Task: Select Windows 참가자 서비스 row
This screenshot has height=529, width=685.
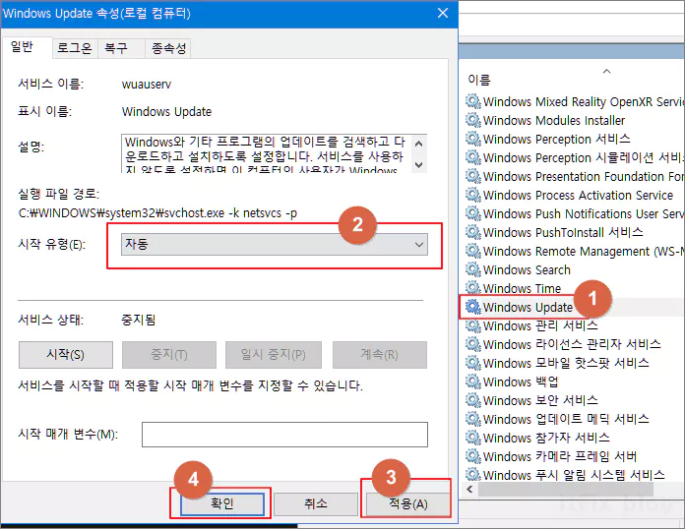Action: pyautogui.click(x=546, y=438)
